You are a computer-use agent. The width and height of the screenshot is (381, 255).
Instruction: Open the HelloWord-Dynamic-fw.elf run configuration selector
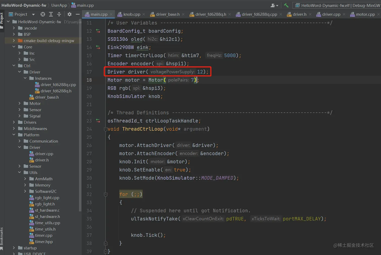(x=337, y=5)
